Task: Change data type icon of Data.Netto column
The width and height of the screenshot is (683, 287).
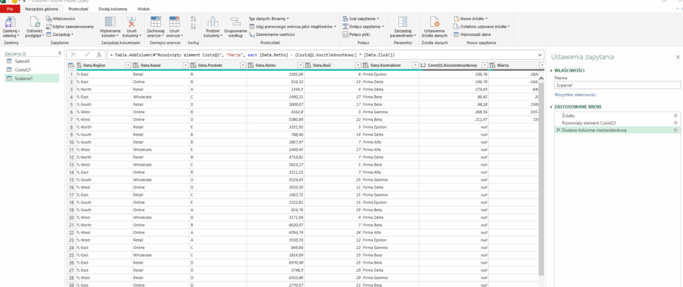Action: pyautogui.click(x=251, y=65)
